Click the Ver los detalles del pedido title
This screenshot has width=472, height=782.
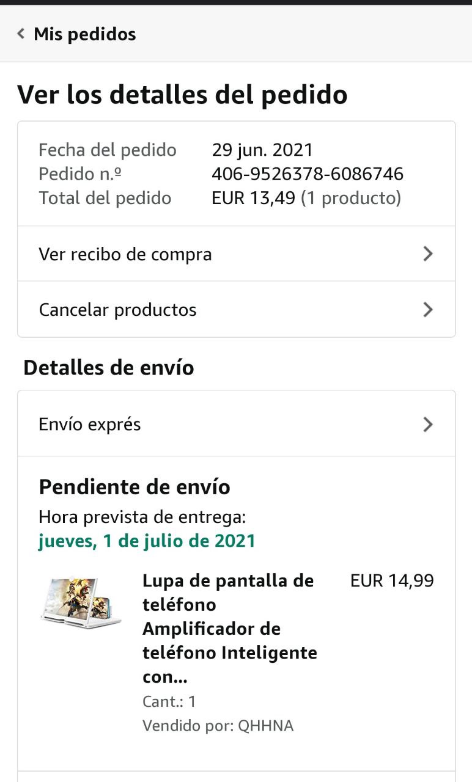(182, 95)
